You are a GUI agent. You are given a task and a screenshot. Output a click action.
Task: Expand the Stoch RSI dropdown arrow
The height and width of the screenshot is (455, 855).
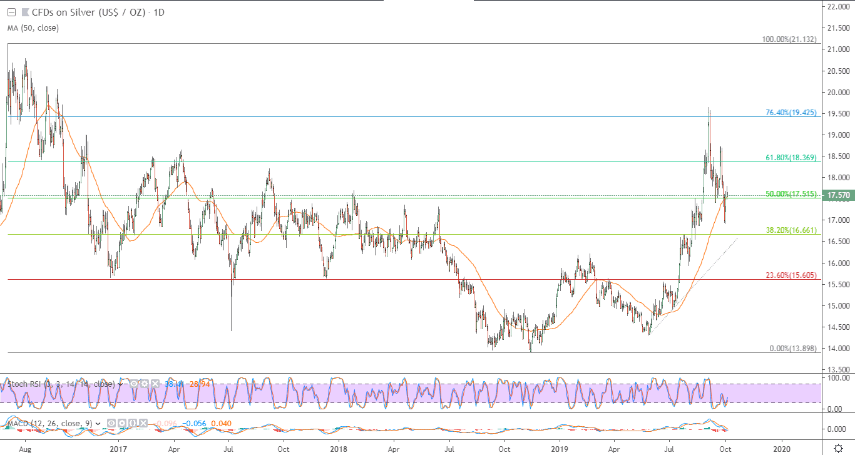click(120, 384)
